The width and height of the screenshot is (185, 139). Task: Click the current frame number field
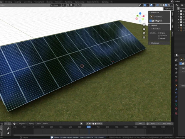[x=140, y=124]
